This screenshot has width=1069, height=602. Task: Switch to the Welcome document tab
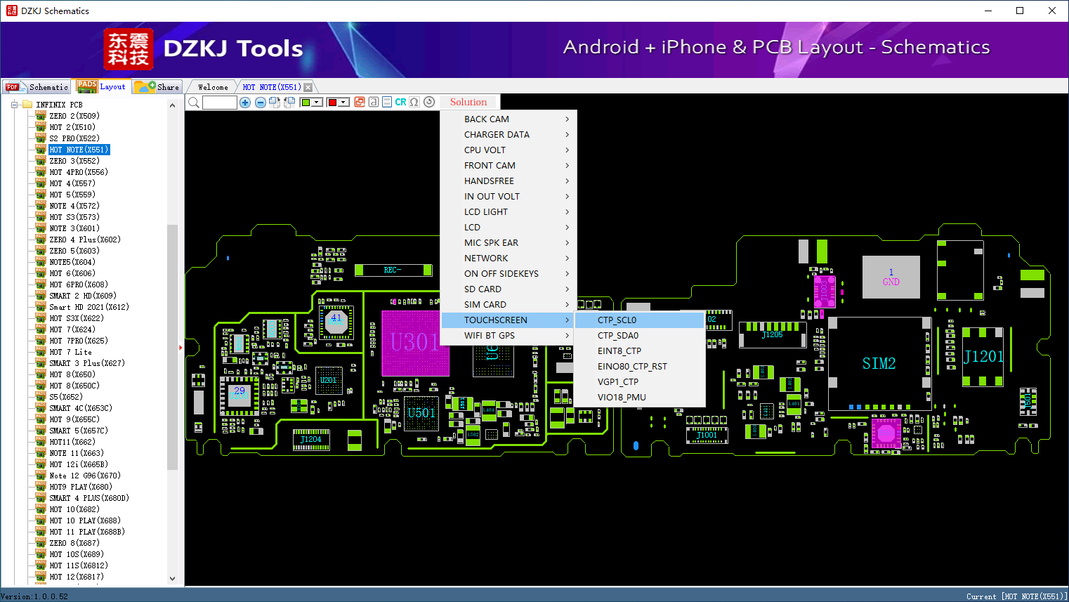click(213, 87)
